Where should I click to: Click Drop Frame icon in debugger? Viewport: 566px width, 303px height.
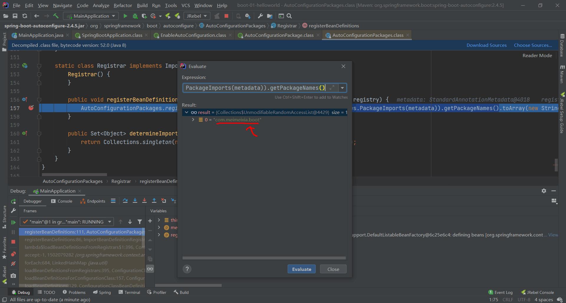[x=164, y=201]
